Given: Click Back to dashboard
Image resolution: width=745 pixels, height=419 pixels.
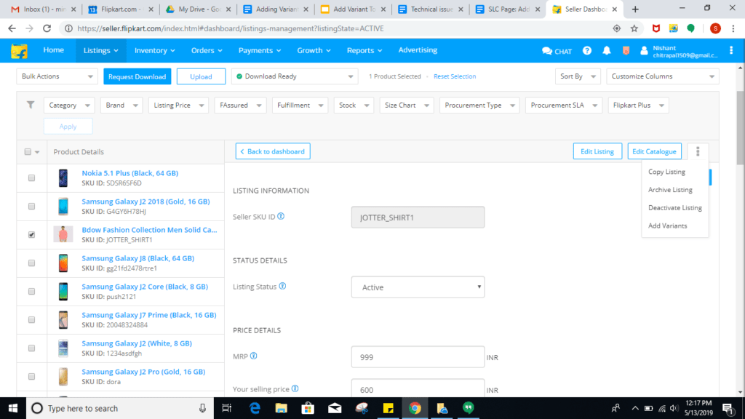Looking at the screenshot, I should 273,151.
